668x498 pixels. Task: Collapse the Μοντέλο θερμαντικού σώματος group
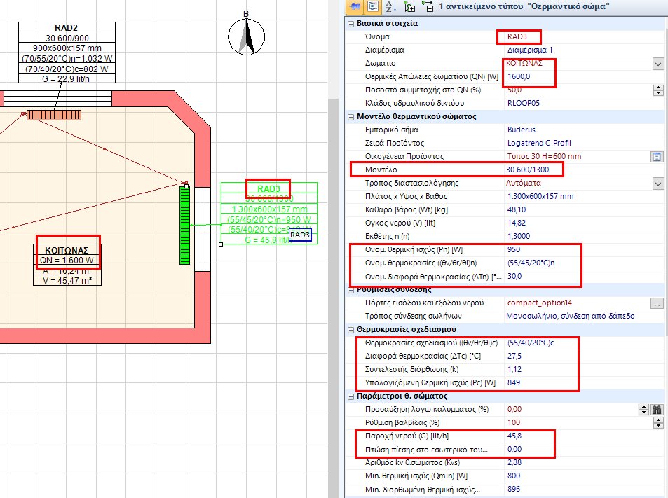pyautogui.click(x=350, y=117)
